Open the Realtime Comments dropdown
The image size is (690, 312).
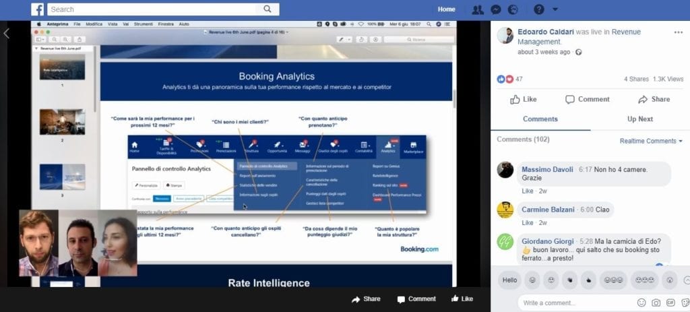pos(652,142)
